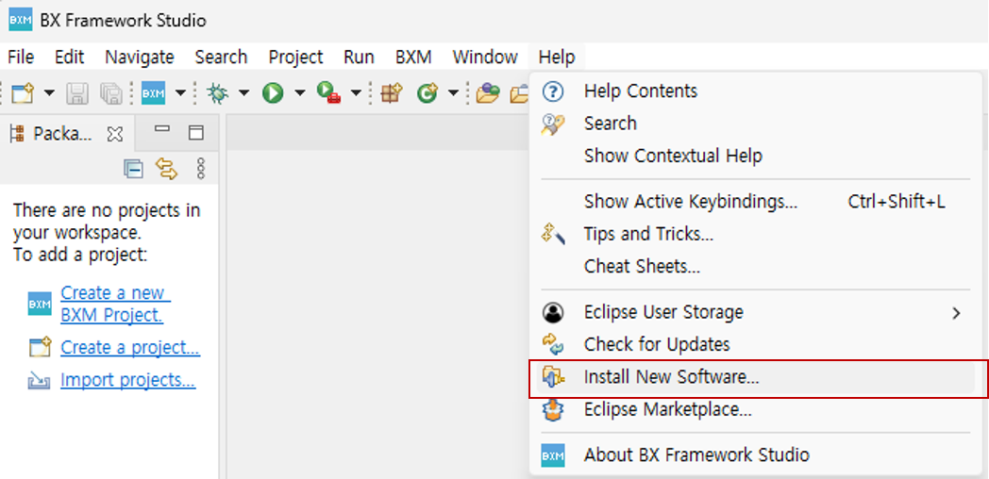Image resolution: width=989 pixels, height=479 pixels.
Task: Expand the Eclipse User Storage submenu arrow
Action: coord(957,313)
